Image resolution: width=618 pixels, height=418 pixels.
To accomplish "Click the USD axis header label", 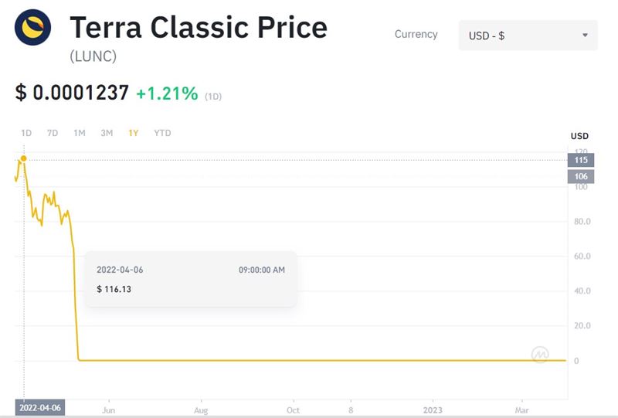I will pos(580,136).
